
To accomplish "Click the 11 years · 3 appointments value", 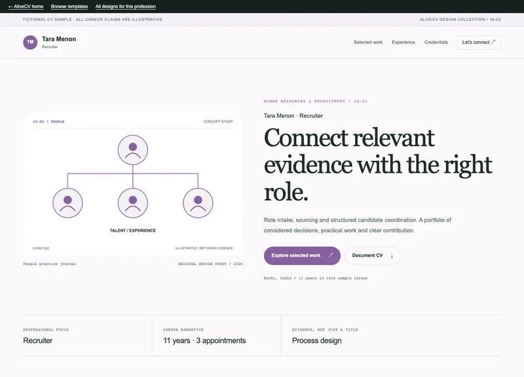I will pyautogui.click(x=204, y=340).
